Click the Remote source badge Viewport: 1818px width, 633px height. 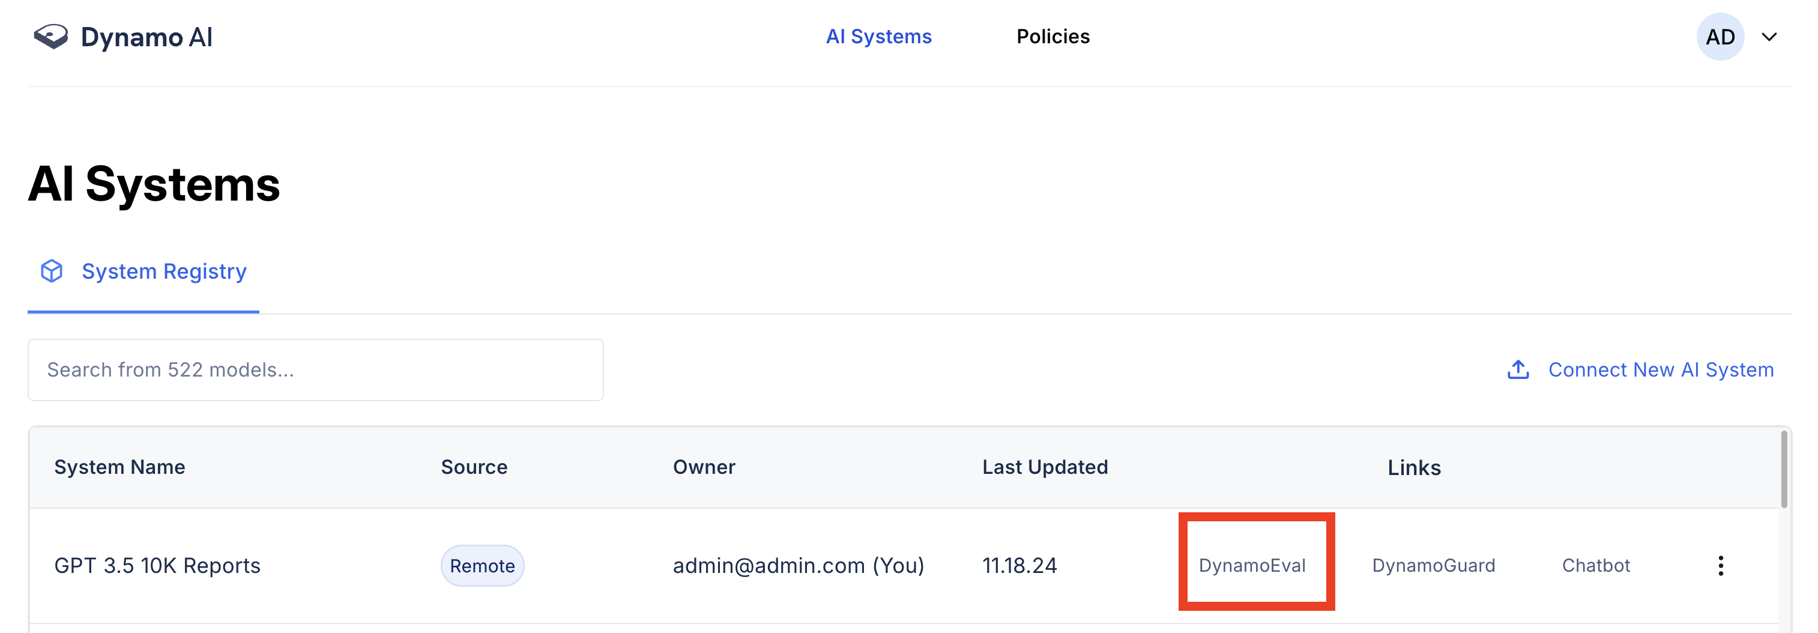(x=483, y=566)
